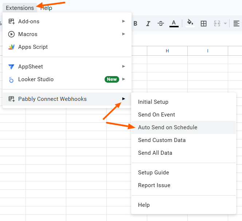
Task: Click the horizontal align icon
Action: click(x=236, y=24)
